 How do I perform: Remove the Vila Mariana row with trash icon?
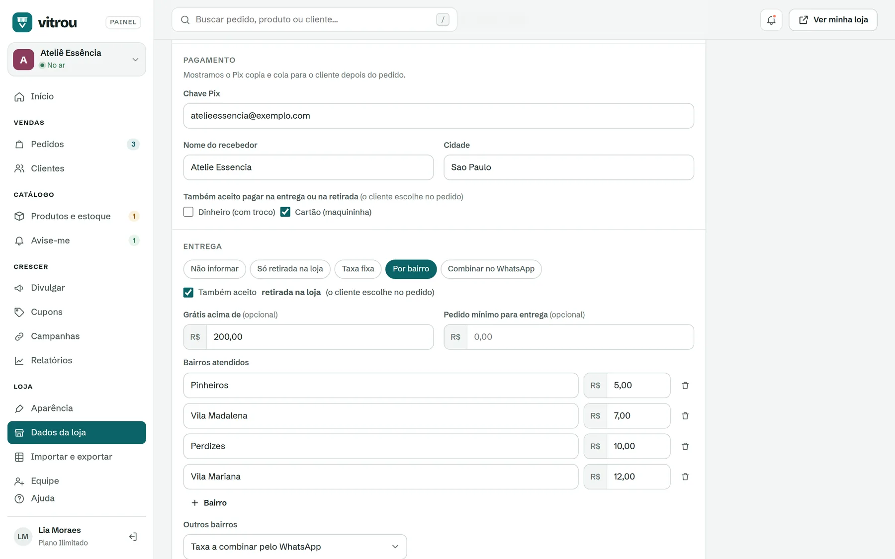tap(685, 477)
